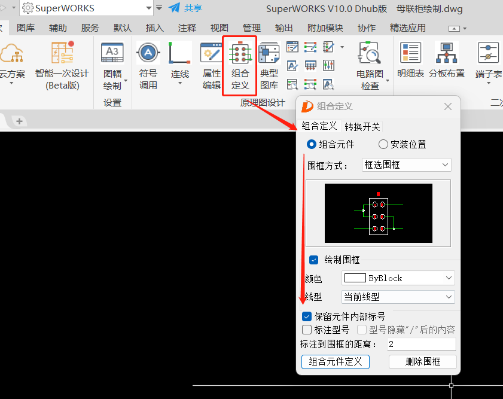The width and height of the screenshot is (503, 399).
Task: Switch to the 图库 ribbon tab
Action: [x=26, y=28]
